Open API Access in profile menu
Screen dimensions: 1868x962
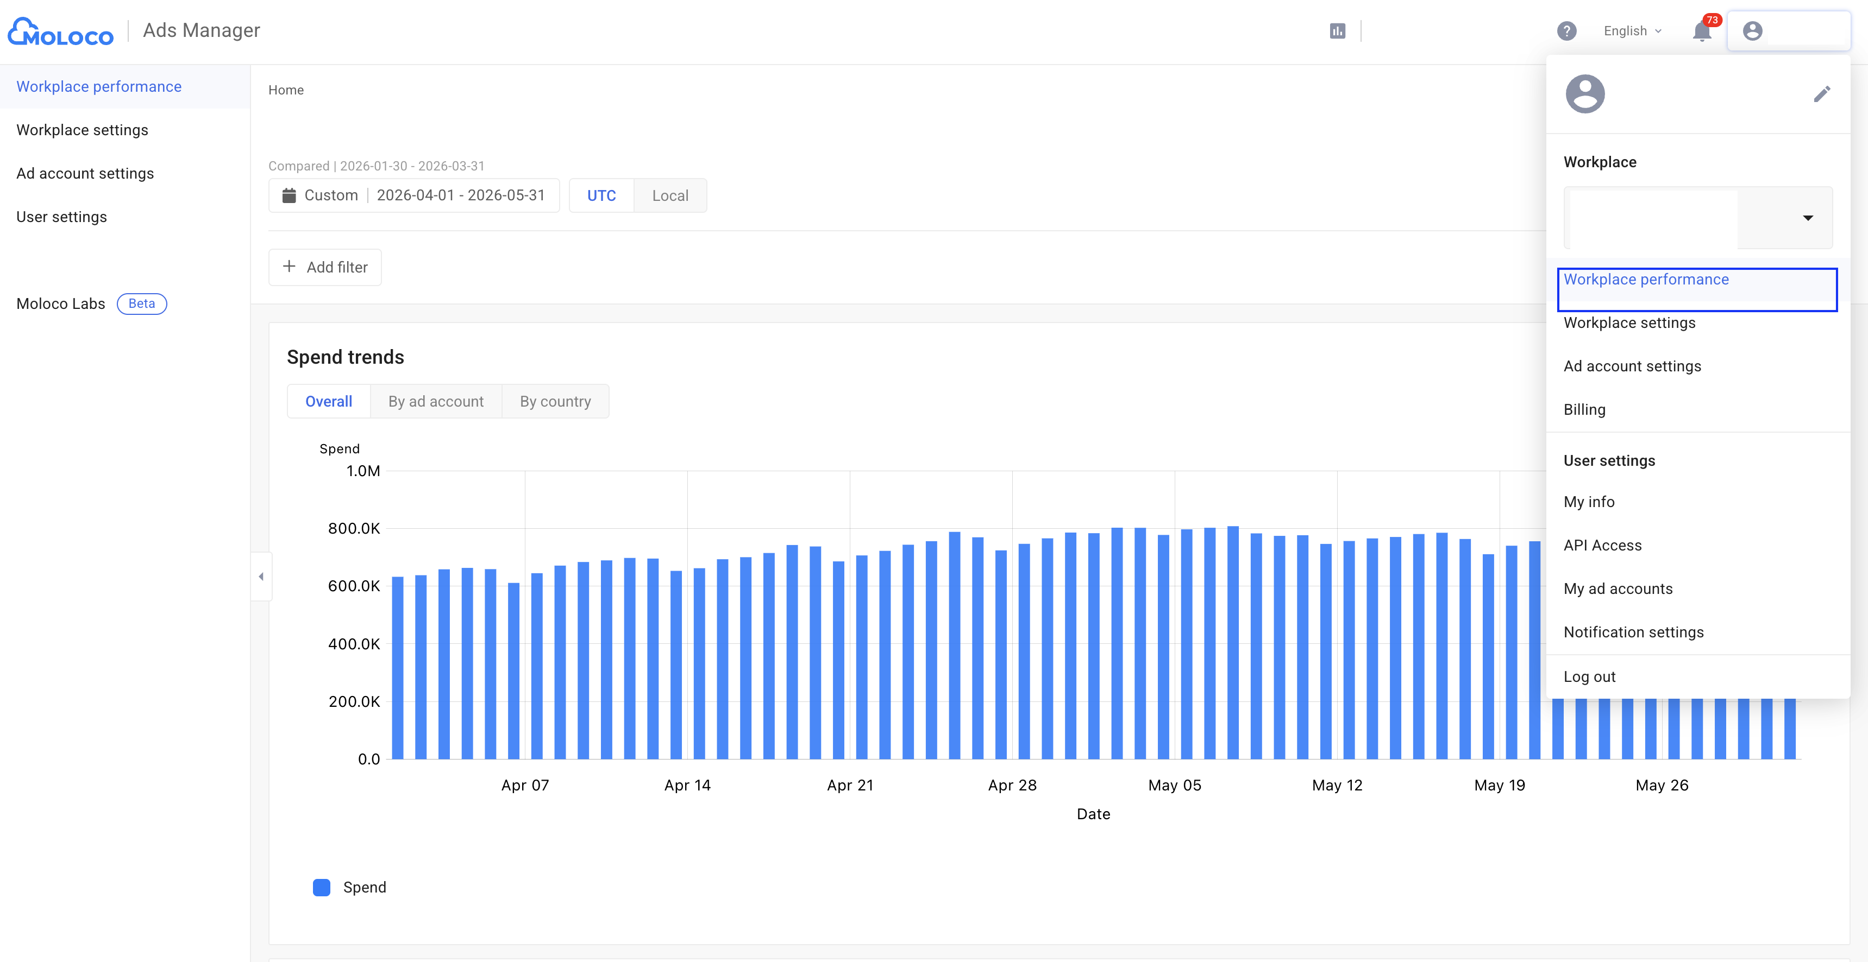(1697, 546)
